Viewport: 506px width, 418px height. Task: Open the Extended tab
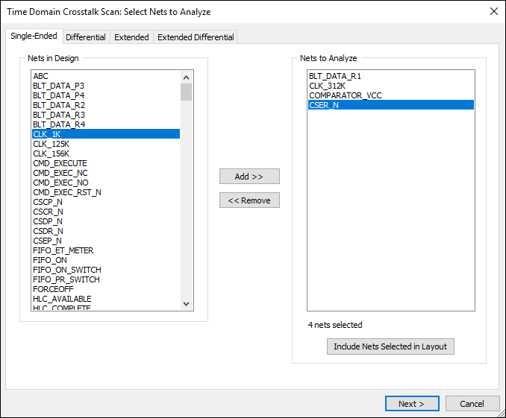(131, 37)
